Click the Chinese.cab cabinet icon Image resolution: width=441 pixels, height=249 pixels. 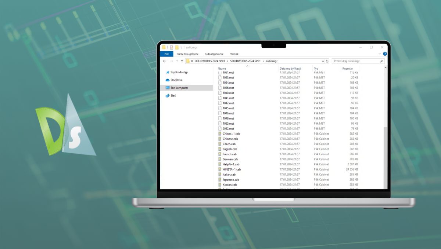pos(220,139)
